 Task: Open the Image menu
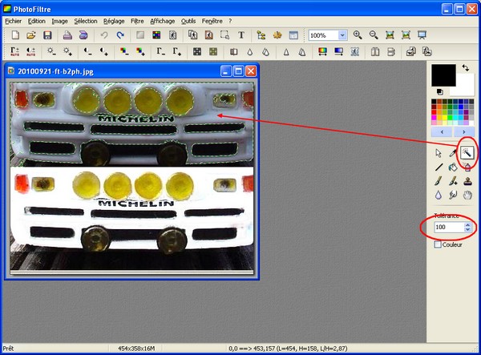[59, 21]
